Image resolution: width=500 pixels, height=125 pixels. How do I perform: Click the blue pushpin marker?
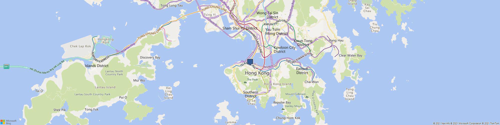250,62
